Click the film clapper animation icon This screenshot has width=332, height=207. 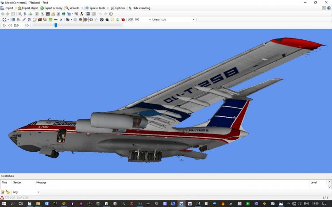(48, 14)
